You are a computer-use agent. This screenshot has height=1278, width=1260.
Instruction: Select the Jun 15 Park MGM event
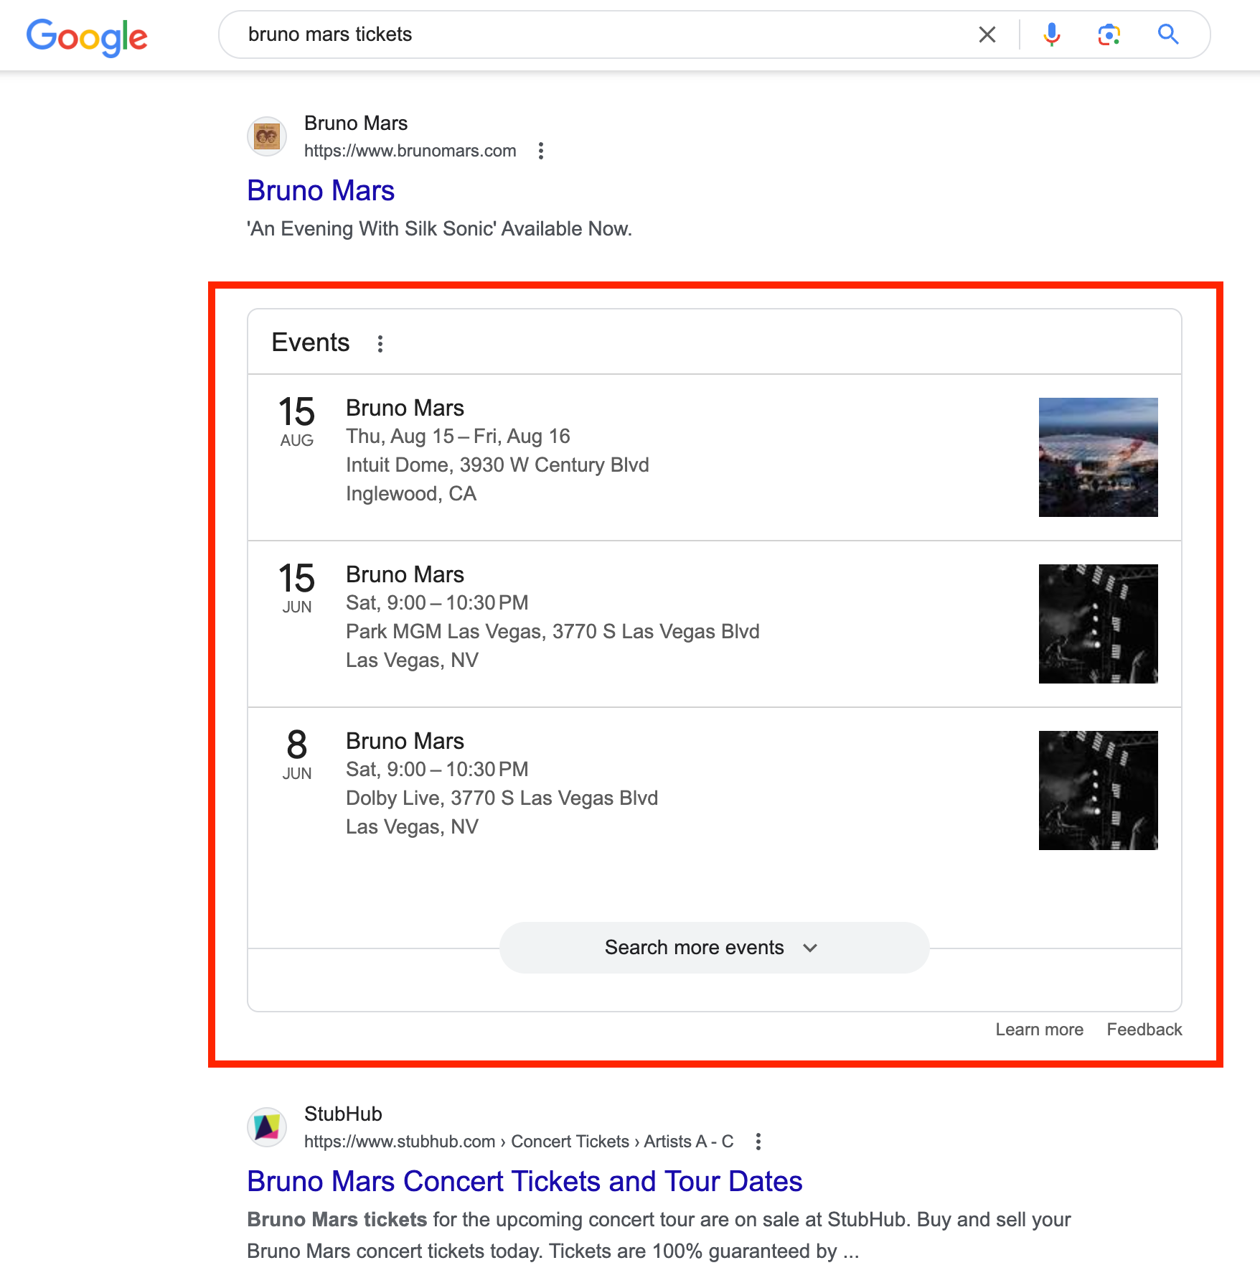pyautogui.click(x=714, y=624)
